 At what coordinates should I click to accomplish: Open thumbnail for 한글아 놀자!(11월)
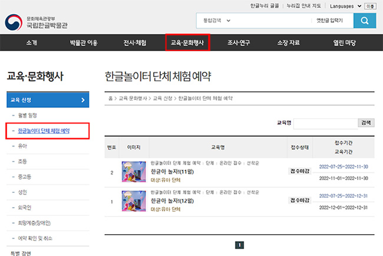click(x=134, y=172)
